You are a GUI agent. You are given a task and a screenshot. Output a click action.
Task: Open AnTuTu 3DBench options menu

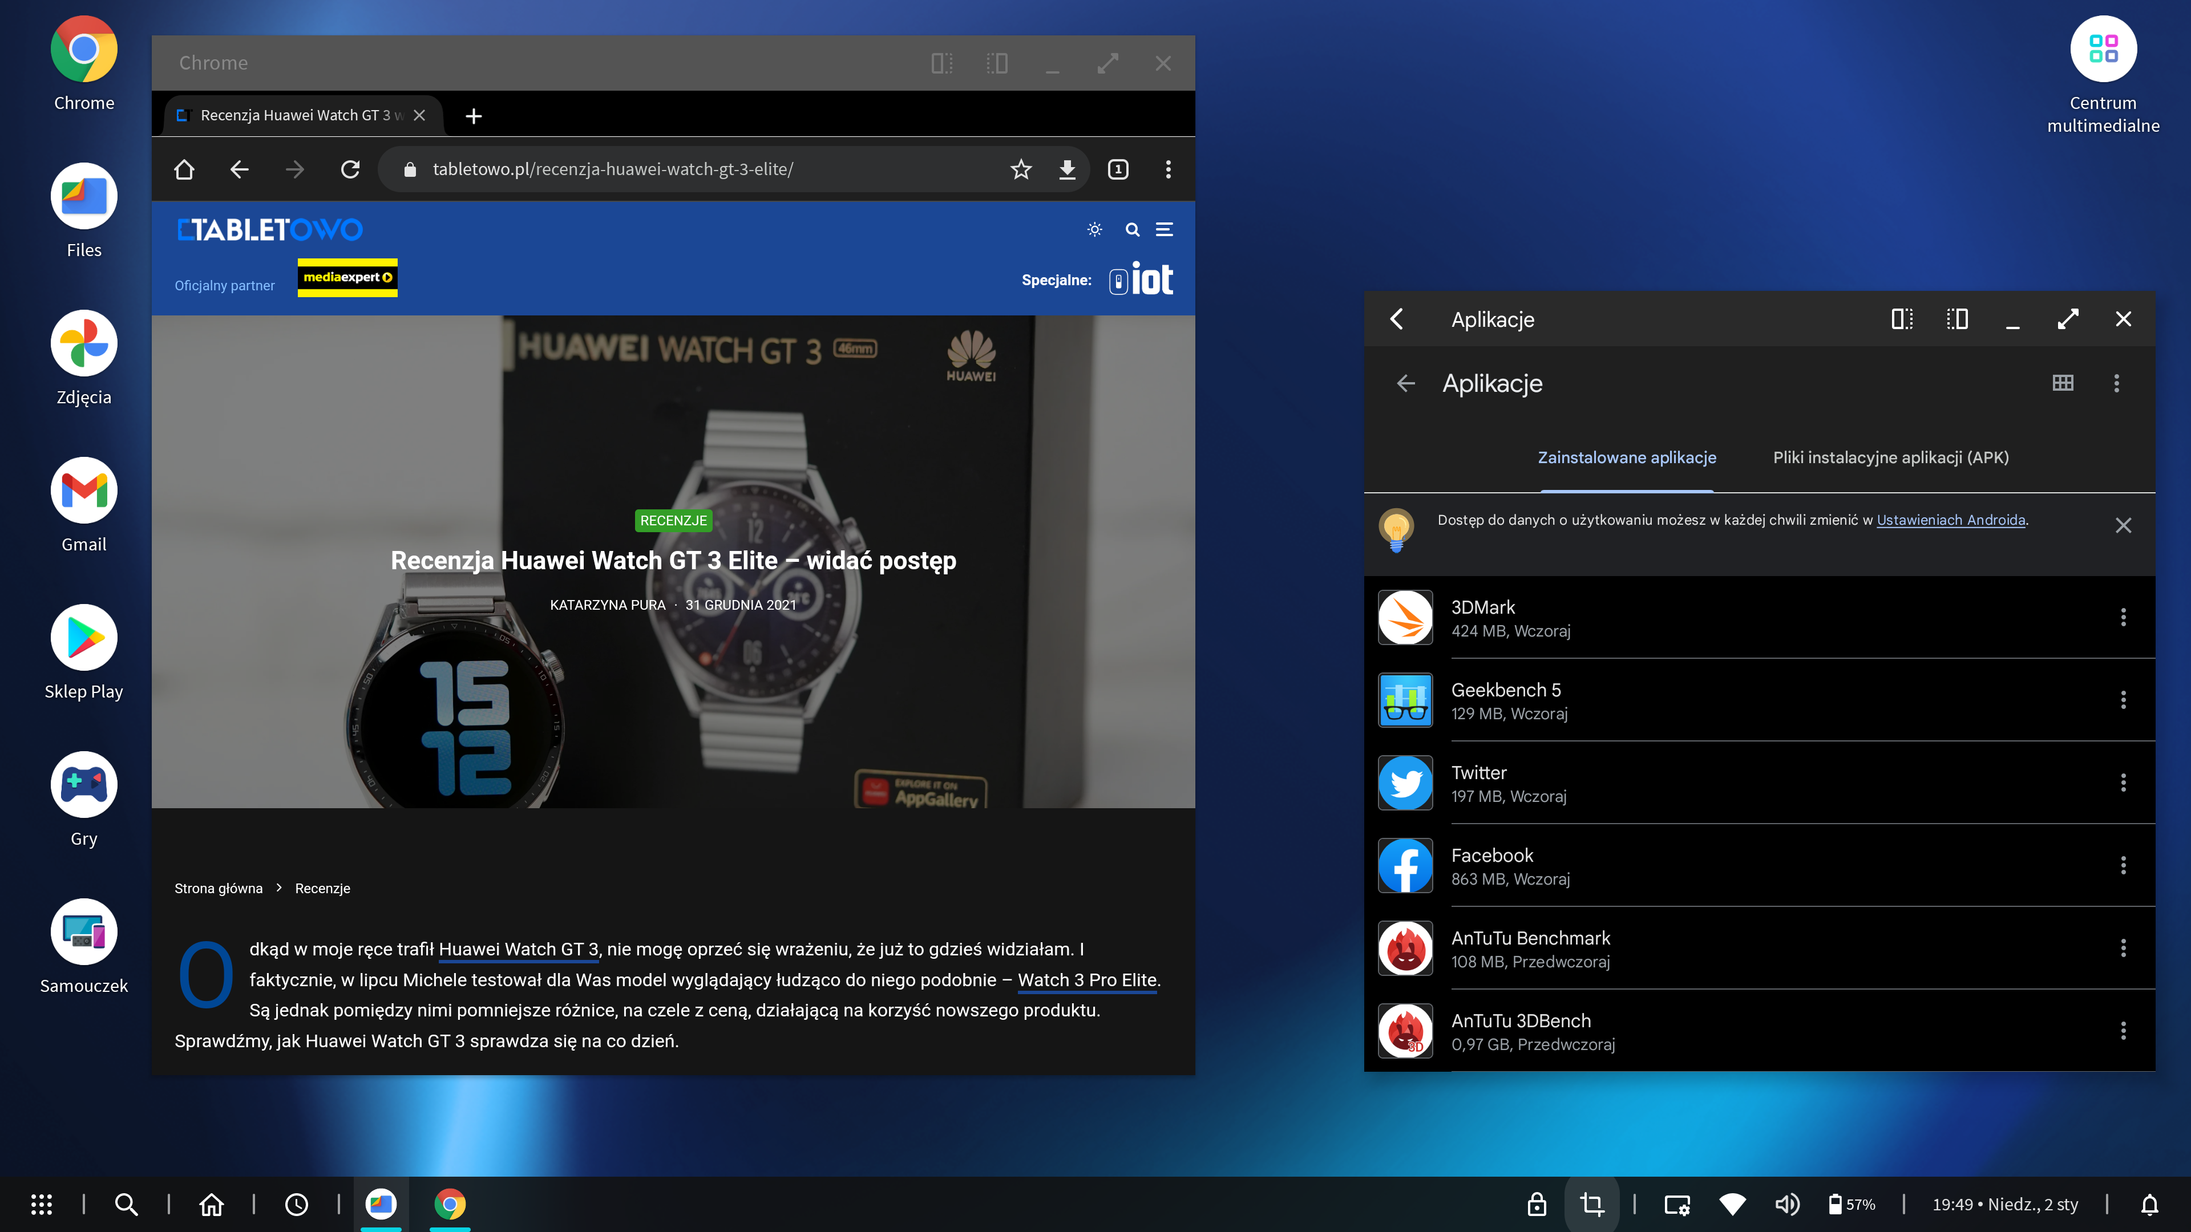click(x=2123, y=1031)
